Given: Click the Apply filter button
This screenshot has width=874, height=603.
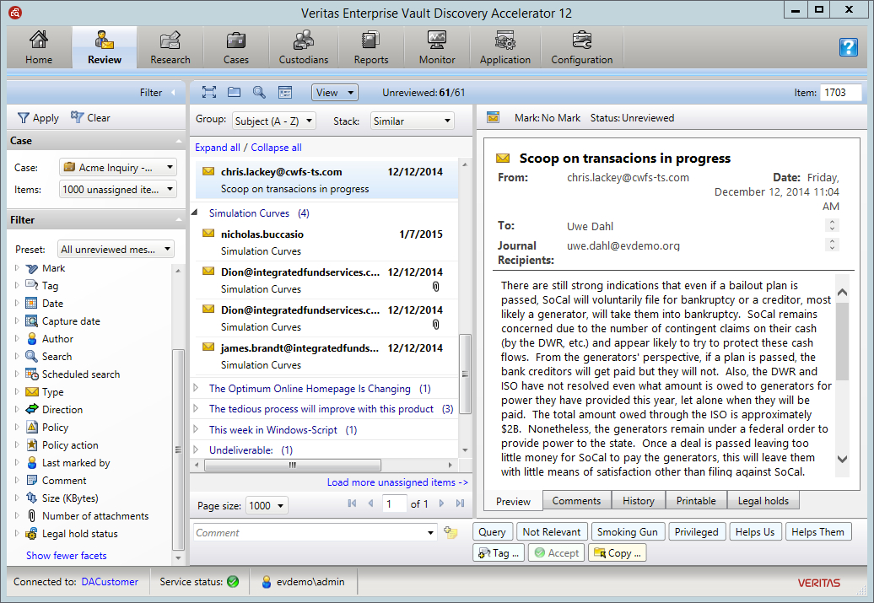Looking at the screenshot, I should coord(39,117).
